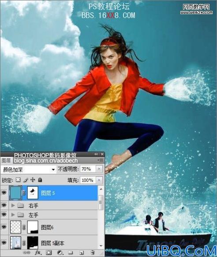
Task: Lock image pixels brush icon
Action: click(x=26, y=180)
